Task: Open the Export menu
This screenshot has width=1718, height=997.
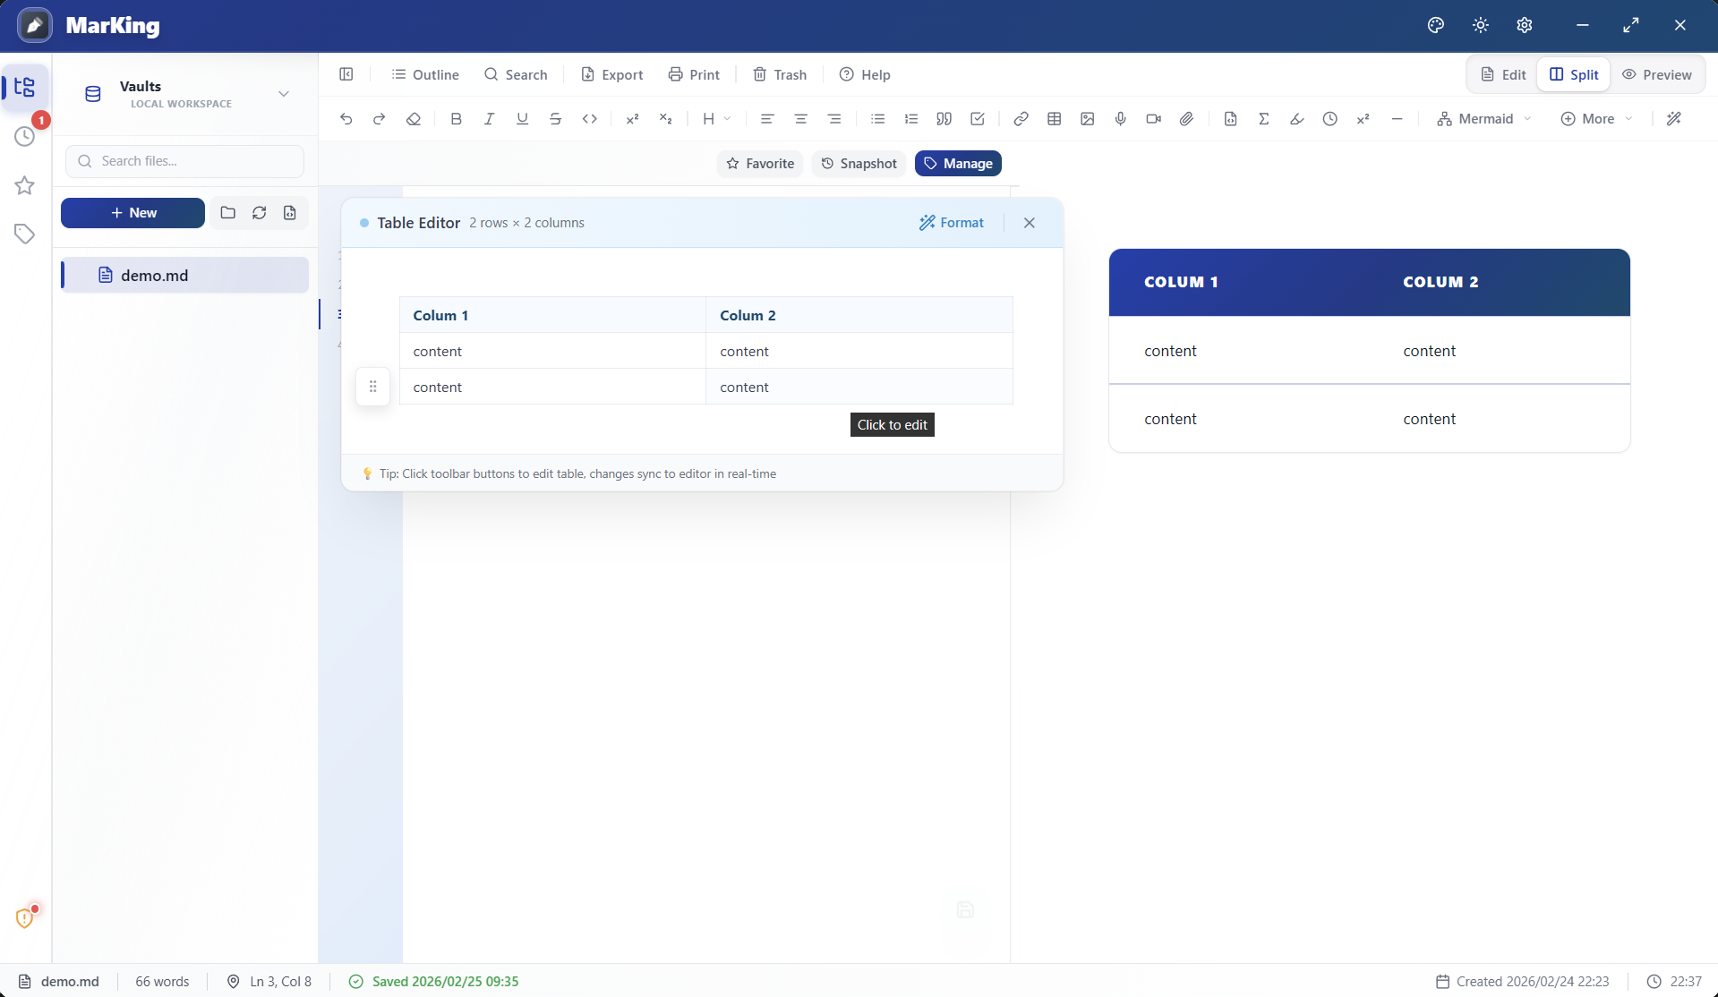Action: click(x=612, y=74)
